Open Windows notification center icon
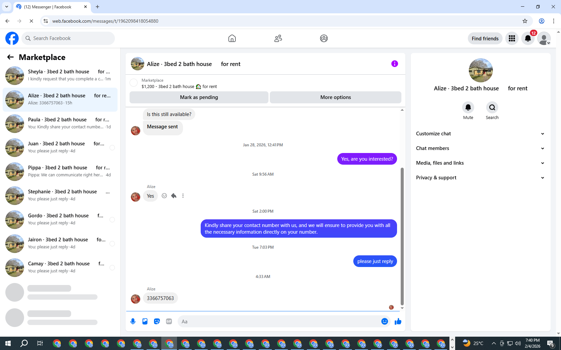This screenshot has height=350, width=561. coord(551,343)
